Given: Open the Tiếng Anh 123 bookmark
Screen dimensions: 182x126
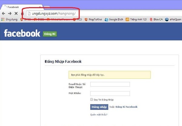Looking at the screenshot, I should (136, 19).
